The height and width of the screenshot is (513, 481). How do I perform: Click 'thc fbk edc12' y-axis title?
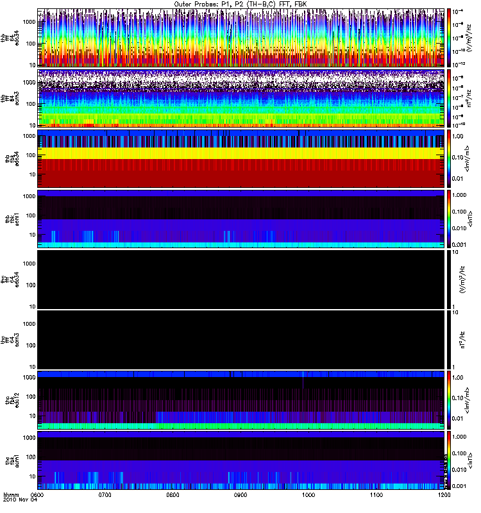click(x=12, y=399)
